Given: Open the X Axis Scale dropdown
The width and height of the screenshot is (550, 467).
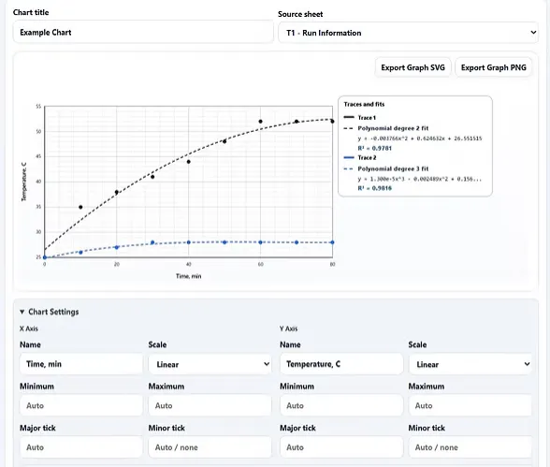Looking at the screenshot, I should [210, 364].
